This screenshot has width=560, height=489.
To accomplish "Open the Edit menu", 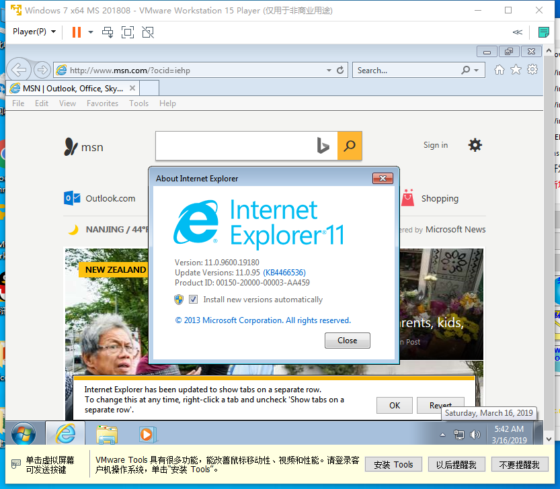I will point(42,103).
